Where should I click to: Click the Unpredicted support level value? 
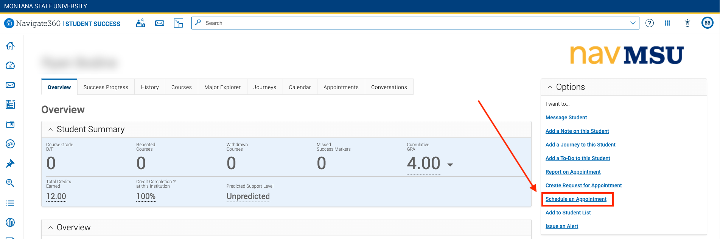coord(248,196)
